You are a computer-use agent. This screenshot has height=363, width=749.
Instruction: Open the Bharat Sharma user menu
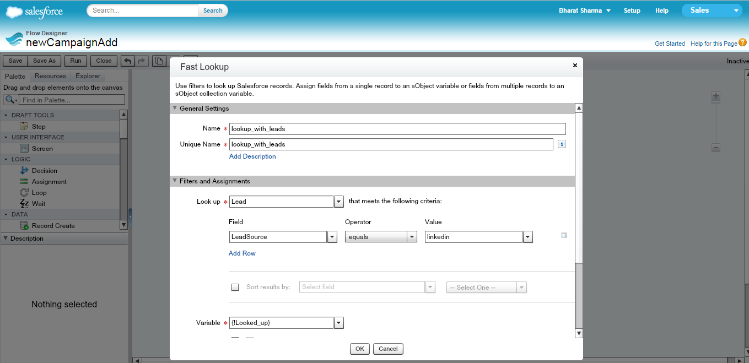click(x=585, y=10)
